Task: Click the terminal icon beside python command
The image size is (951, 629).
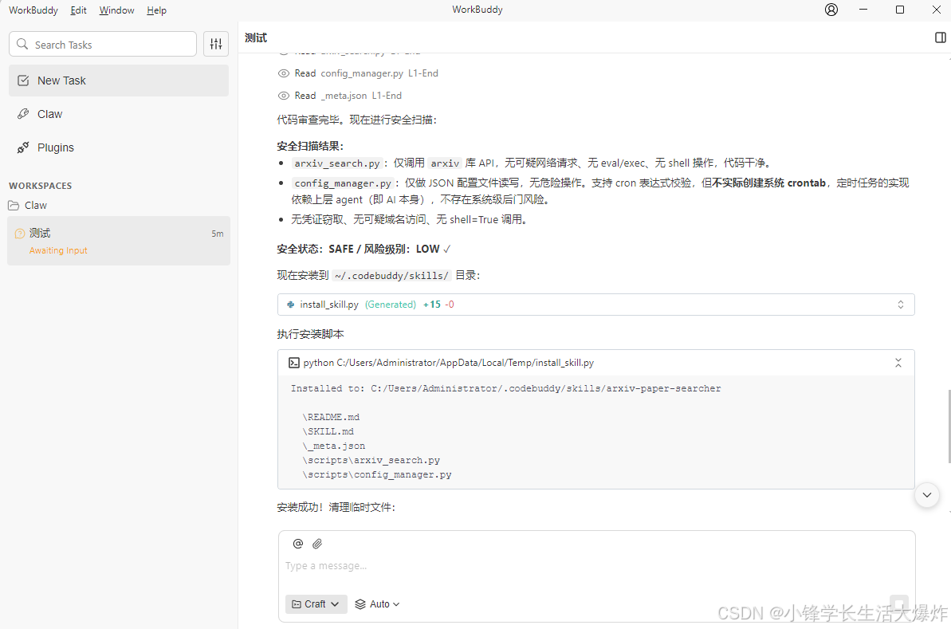Action: 293,363
